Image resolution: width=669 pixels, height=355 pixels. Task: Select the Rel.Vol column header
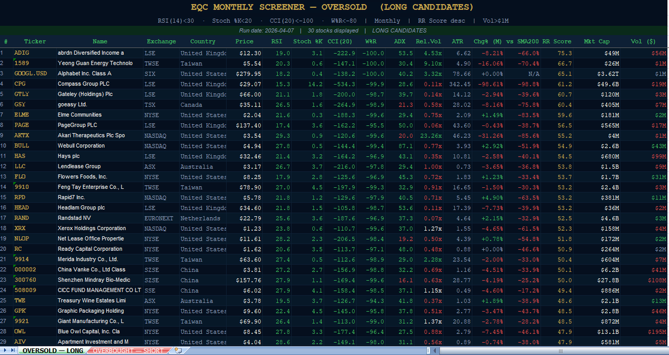pyautogui.click(x=429, y=41)
